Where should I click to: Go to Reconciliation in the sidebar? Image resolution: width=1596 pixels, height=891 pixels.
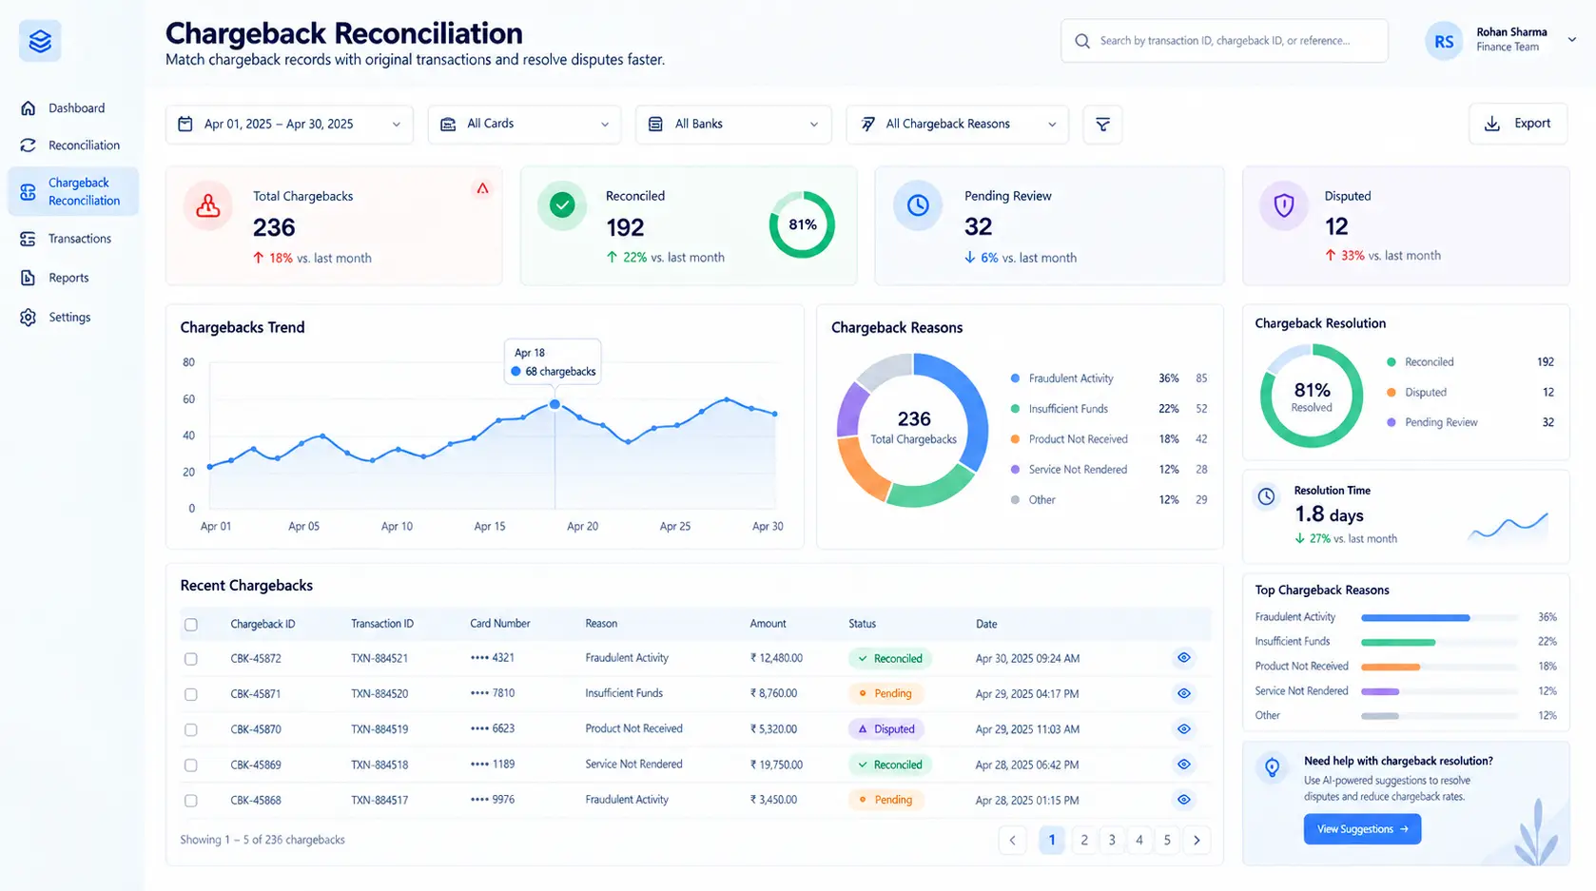point(73,145)
